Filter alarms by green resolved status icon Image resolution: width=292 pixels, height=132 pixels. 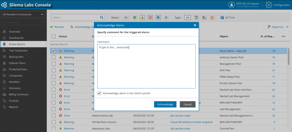[135, 17]
